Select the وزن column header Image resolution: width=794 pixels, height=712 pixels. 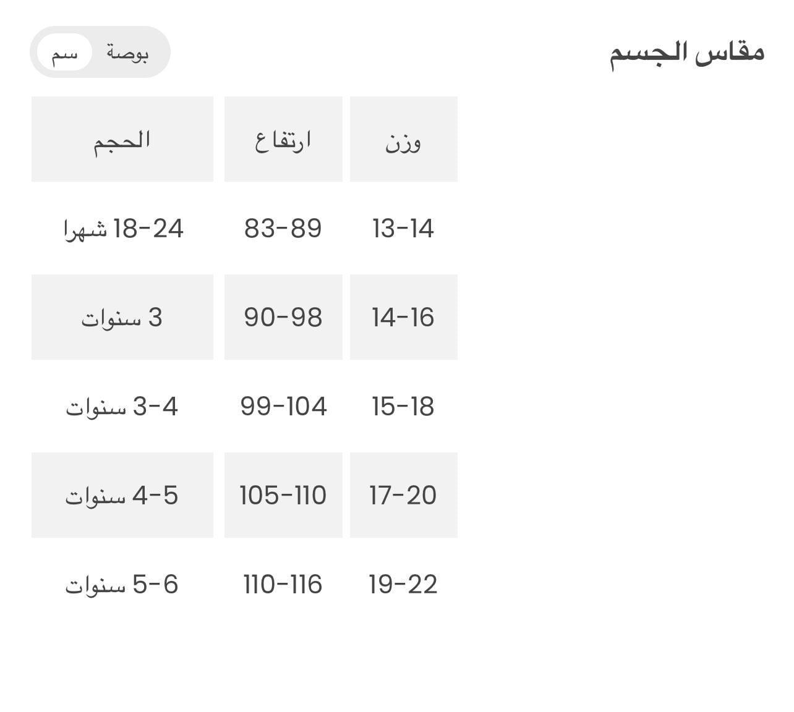[x=403, y=140]
